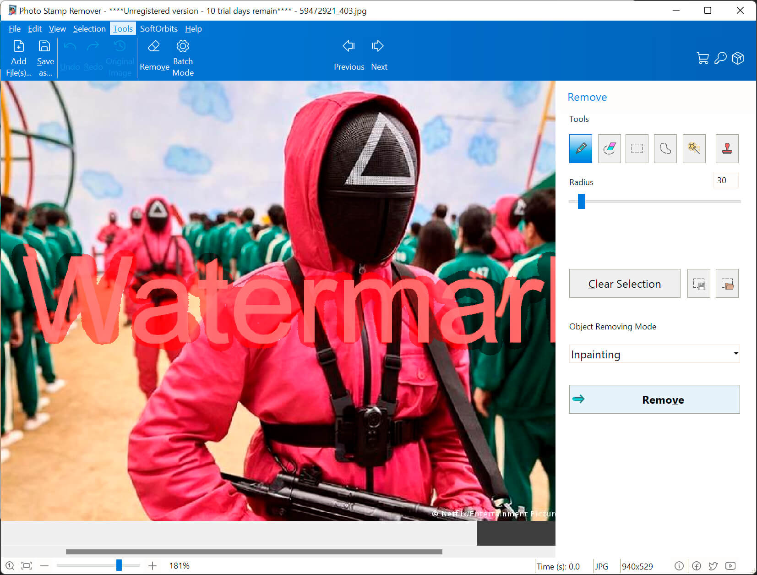The image size is (757, 575).
Task: Click the JPG format label
Action: tap(601, 566)
